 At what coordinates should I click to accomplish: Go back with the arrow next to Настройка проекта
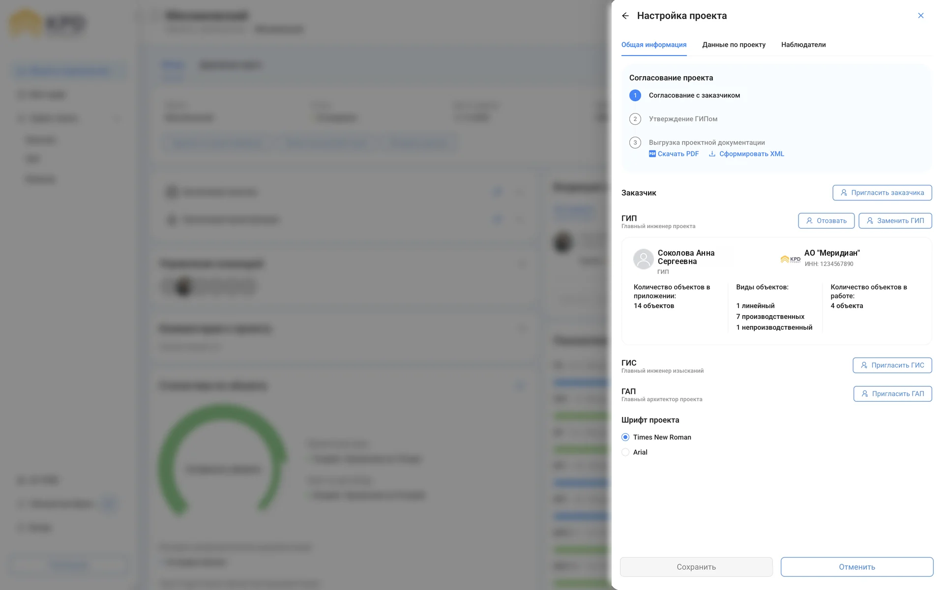[x=625, y=16]
